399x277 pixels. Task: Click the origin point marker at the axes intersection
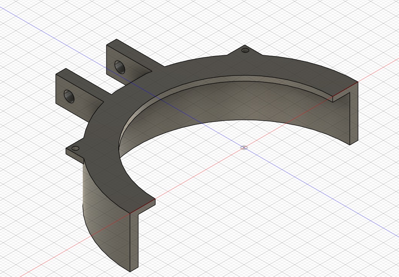click(x=244, y=148)
